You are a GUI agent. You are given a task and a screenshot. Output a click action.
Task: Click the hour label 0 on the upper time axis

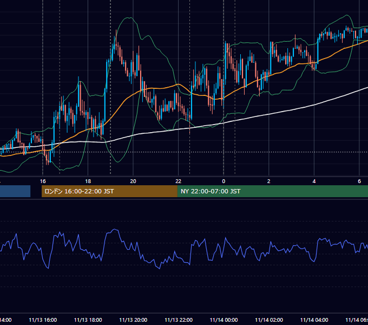click(224, 181)
